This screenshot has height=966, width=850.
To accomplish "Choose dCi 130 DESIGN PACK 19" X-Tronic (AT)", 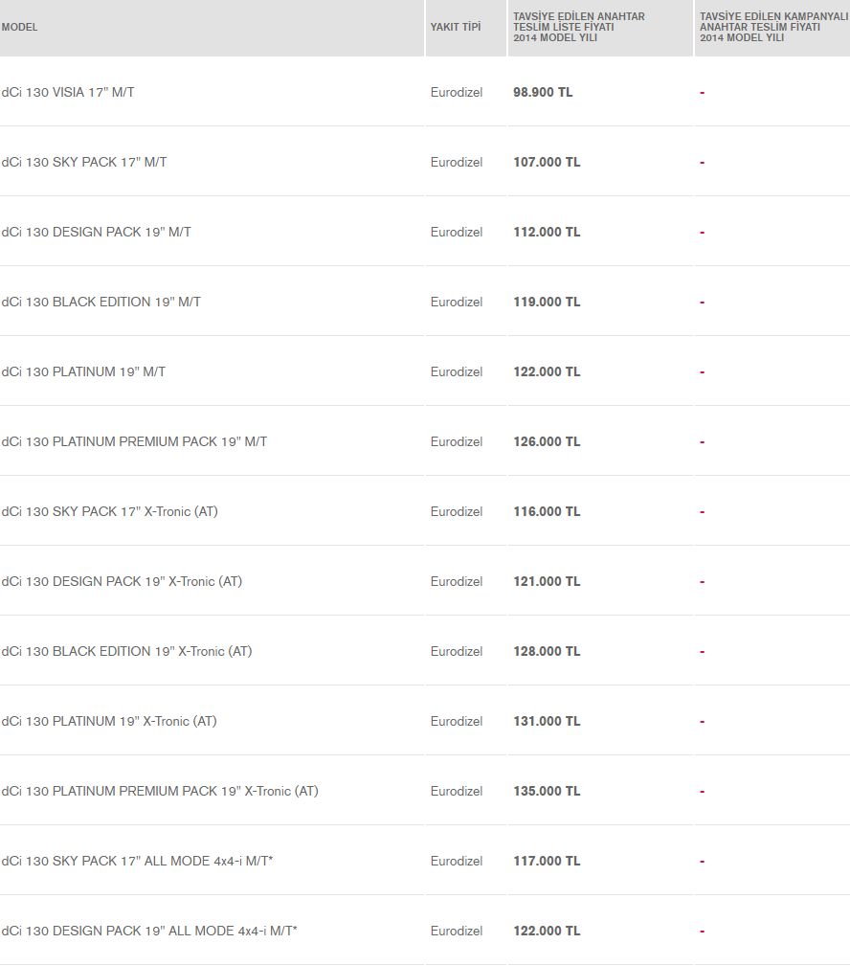I will 122,581.
